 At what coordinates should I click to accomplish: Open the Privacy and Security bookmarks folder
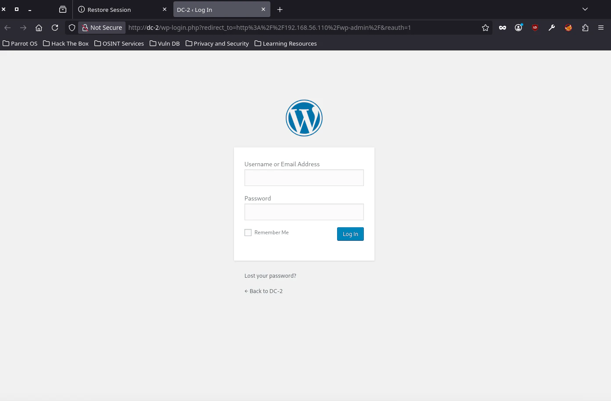click(217, 43)
